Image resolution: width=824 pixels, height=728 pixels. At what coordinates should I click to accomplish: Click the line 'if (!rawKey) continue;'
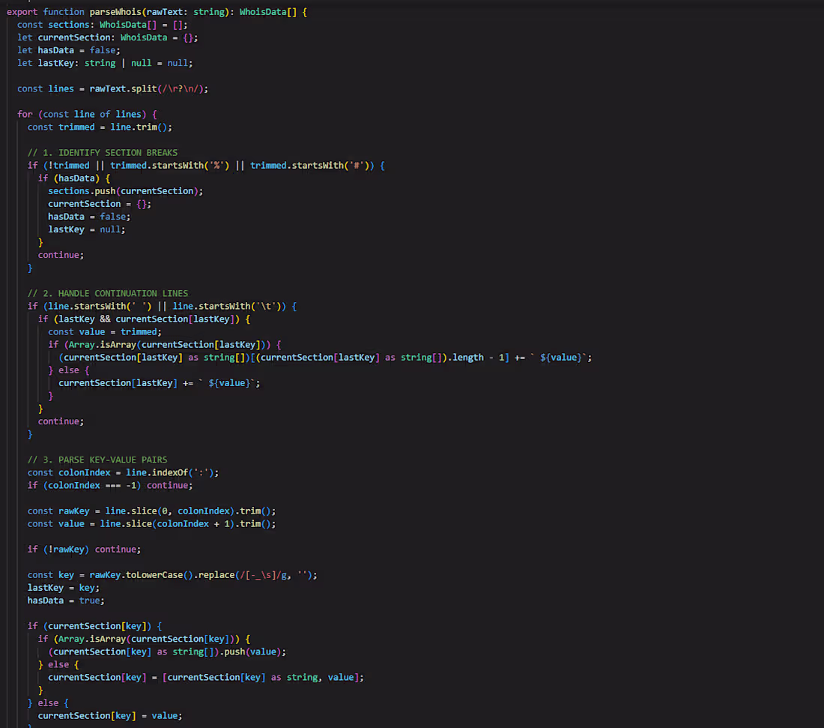(84, 549)
